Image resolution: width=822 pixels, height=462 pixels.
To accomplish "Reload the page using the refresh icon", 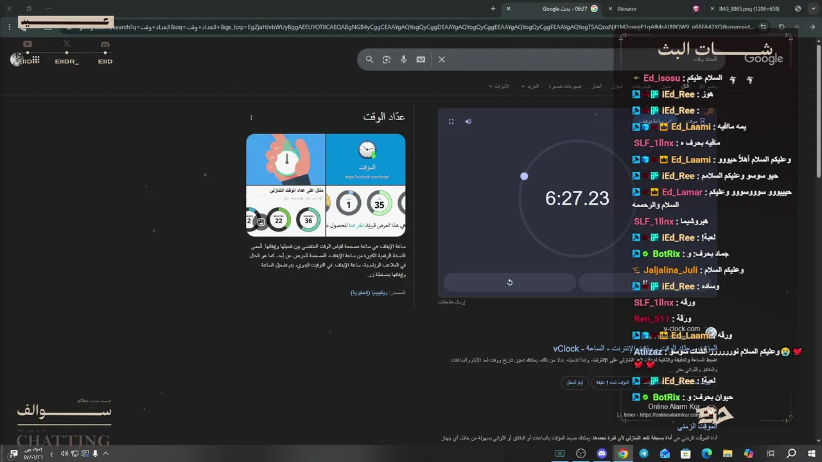I will click(x=782, y=27).
